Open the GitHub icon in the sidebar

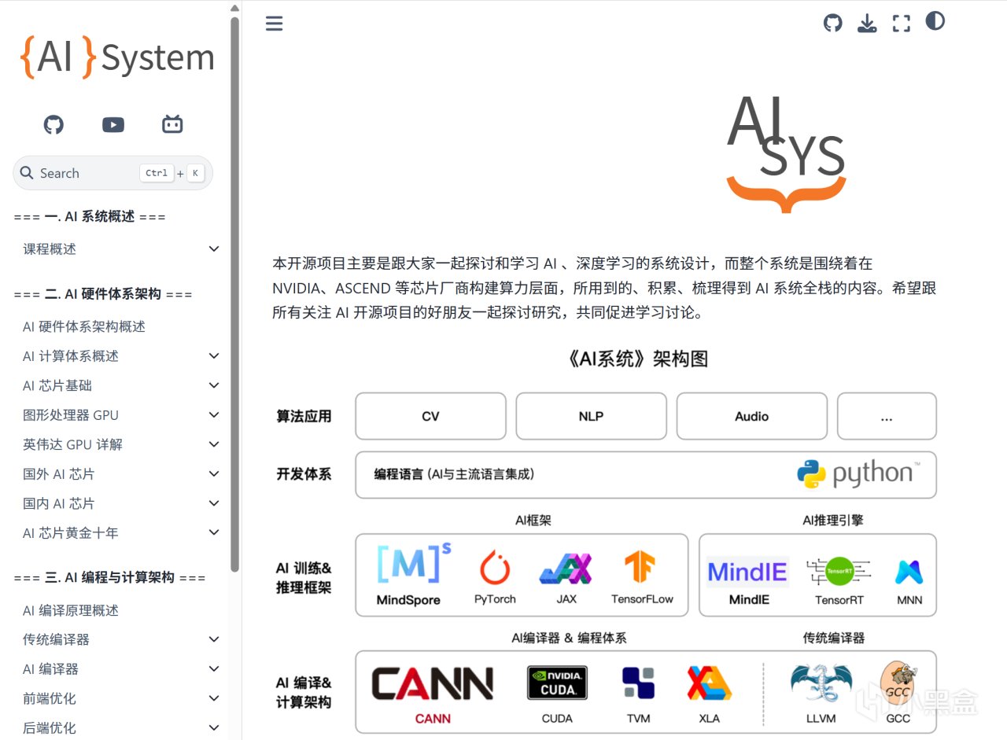53,124
